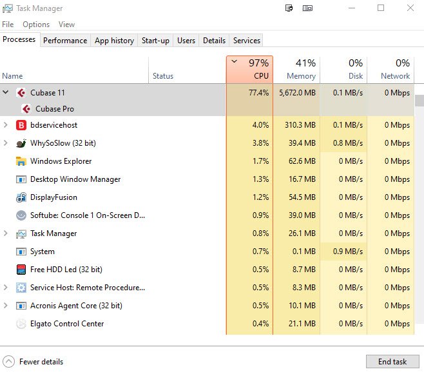Select the red bdservicehost icon
The width and height of the screenshot is (424, 376).
(x=21, y=125)
